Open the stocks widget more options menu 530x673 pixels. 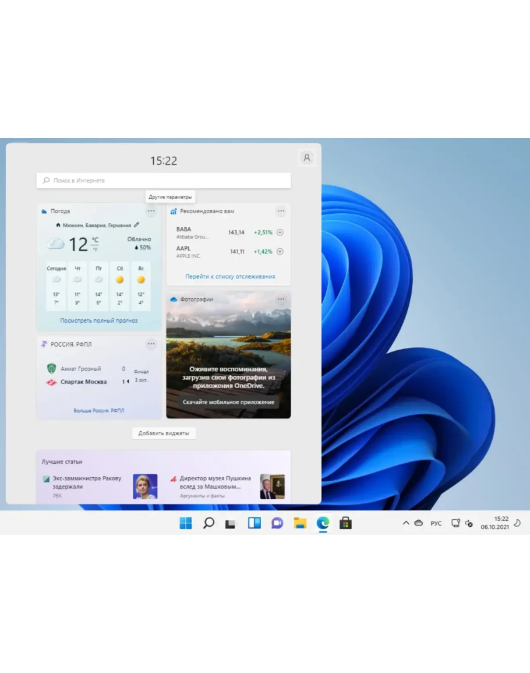click(281, 211)
